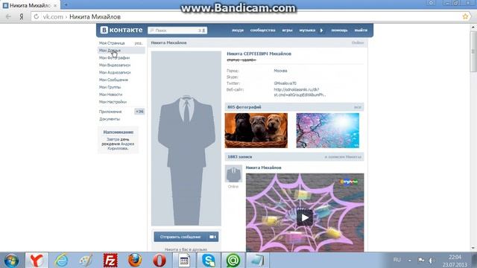477x268 pixels.
Task: Open Мои Видеозаписи in left menu
Action: pyautogui.click(x=115, y=65)
